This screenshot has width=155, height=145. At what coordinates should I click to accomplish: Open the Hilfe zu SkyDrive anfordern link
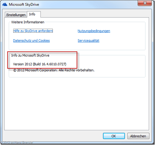click(x=33, y=31)
